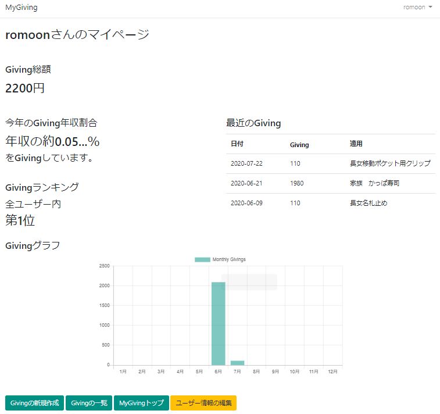
Task: Click the 12月 axis label
Action: click(333, 372)
